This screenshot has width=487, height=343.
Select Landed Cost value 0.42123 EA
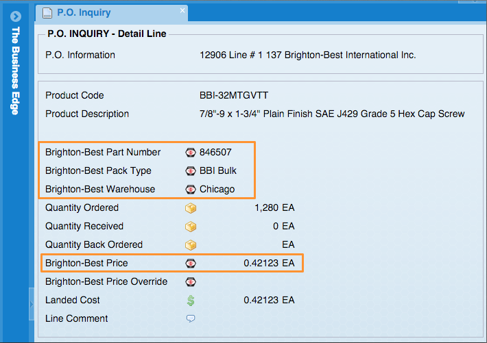(269, 300)
